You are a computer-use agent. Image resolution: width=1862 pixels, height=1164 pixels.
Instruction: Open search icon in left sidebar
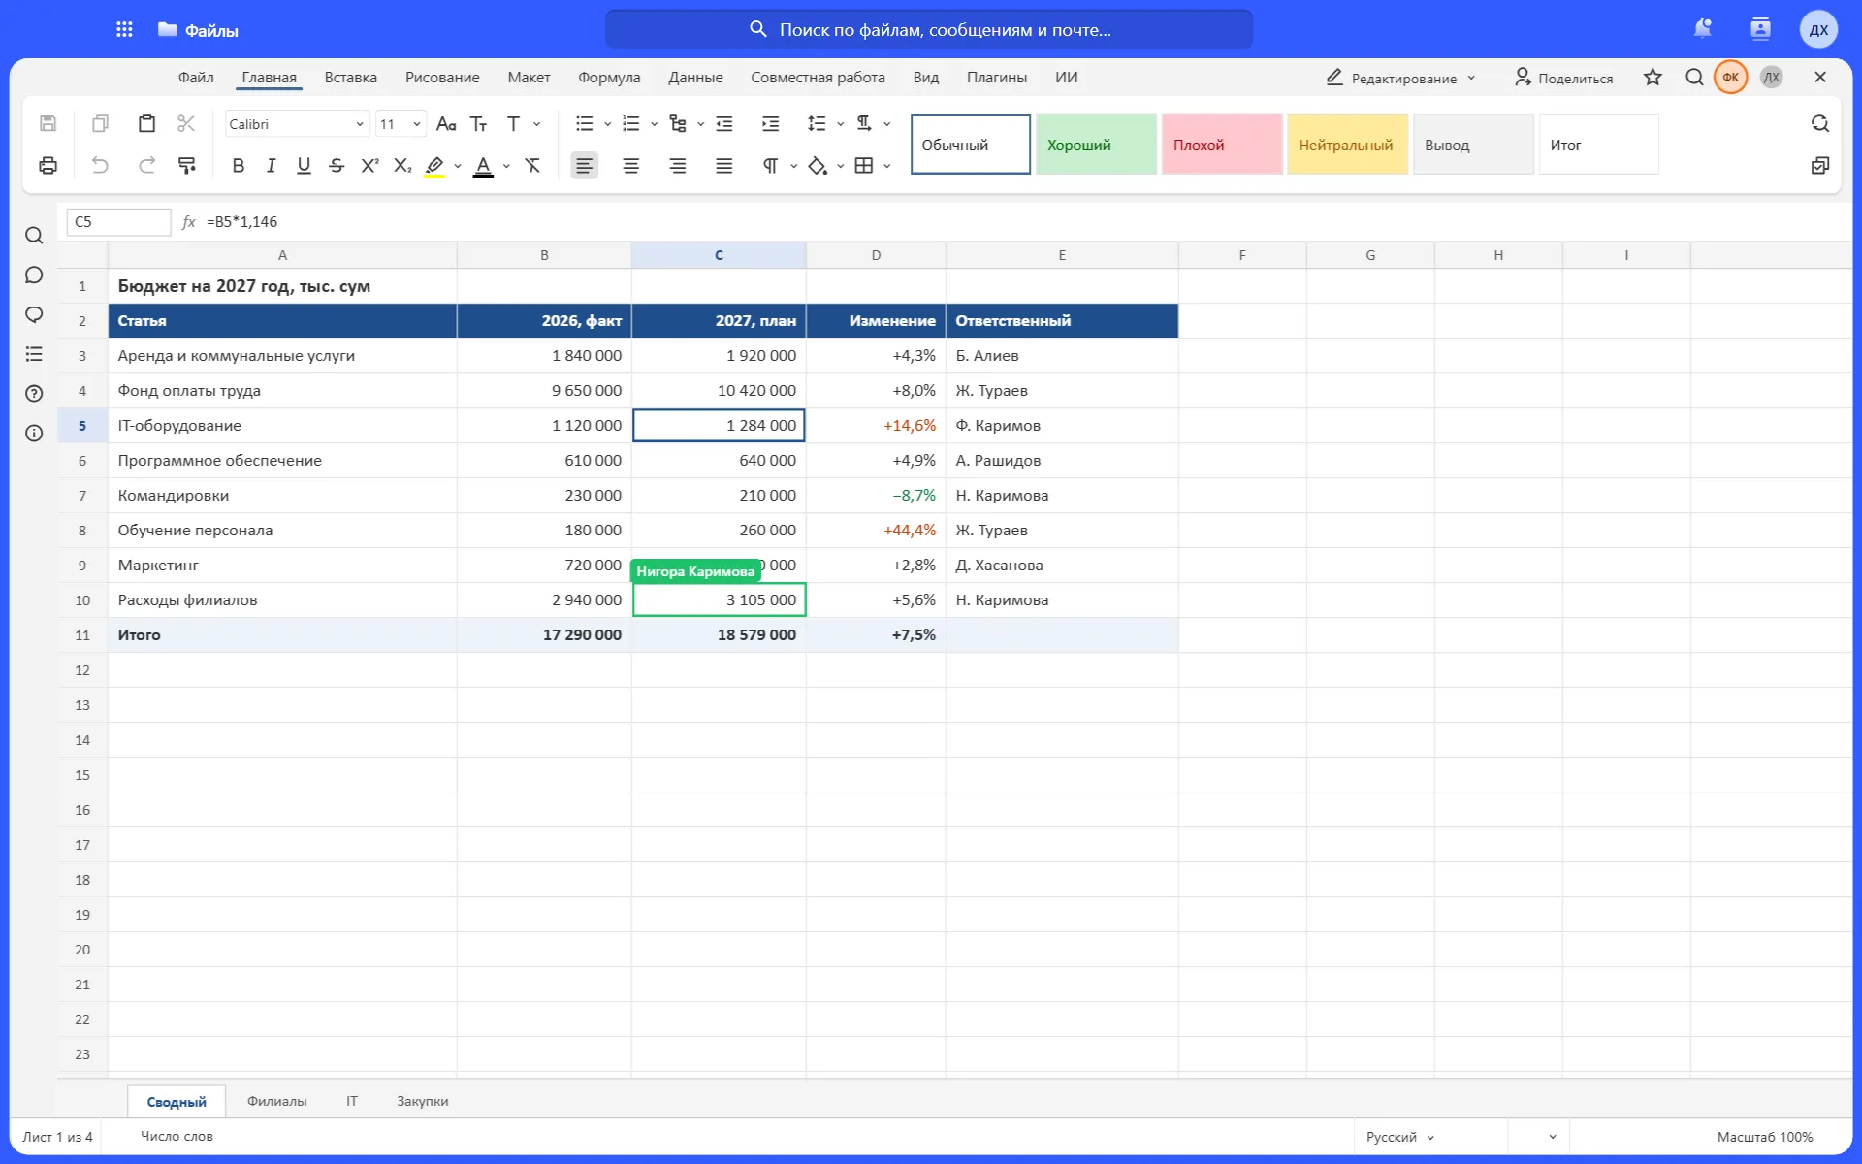pyautogui.click(x=34, y=236)
